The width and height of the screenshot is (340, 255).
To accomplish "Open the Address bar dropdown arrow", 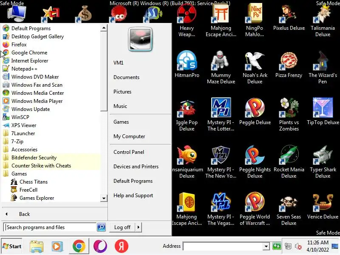I will coord(266,246).
